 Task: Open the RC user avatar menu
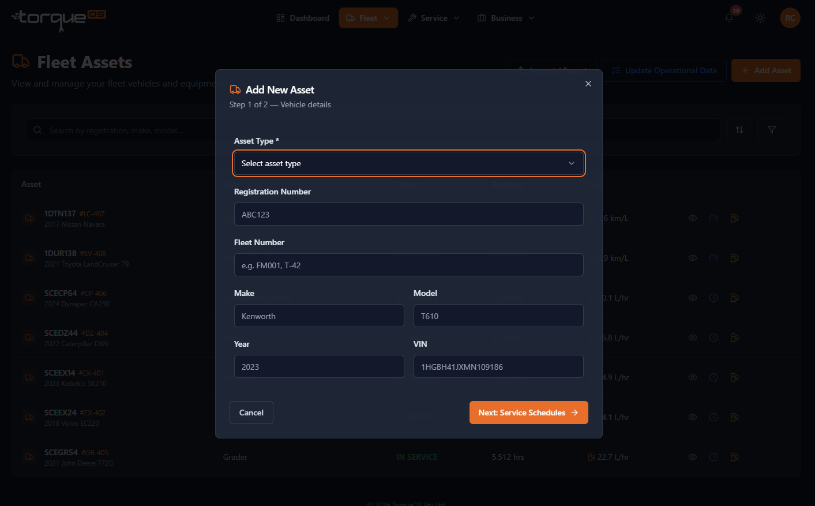790,18
